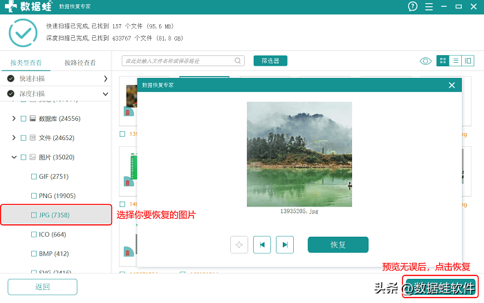Click the 数据蛙 logo cross icon

click(x=11, y=6)
